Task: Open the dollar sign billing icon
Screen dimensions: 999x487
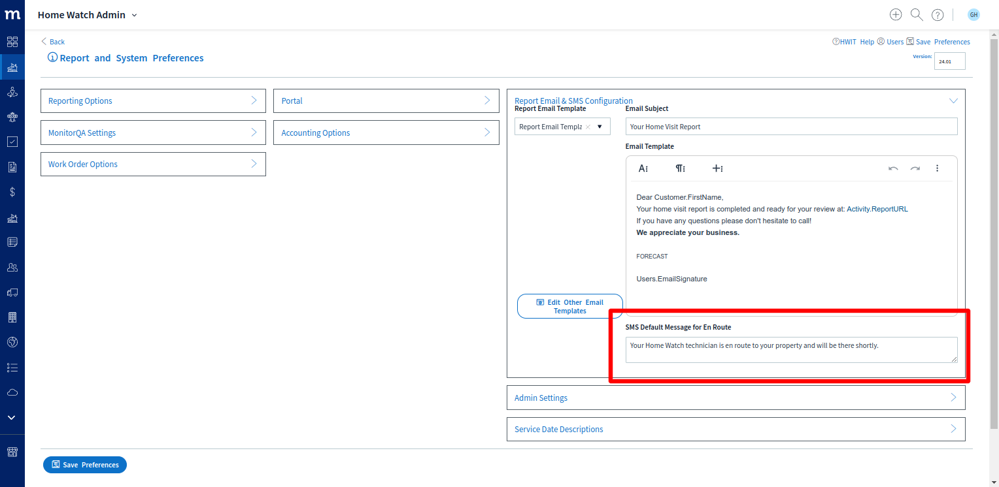Action: coord(12,192)
